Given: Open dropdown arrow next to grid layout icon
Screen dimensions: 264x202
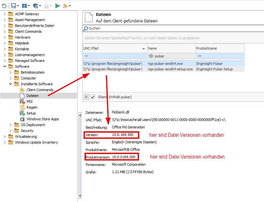Looking at the screenshot, I should [x=29, y=6].
